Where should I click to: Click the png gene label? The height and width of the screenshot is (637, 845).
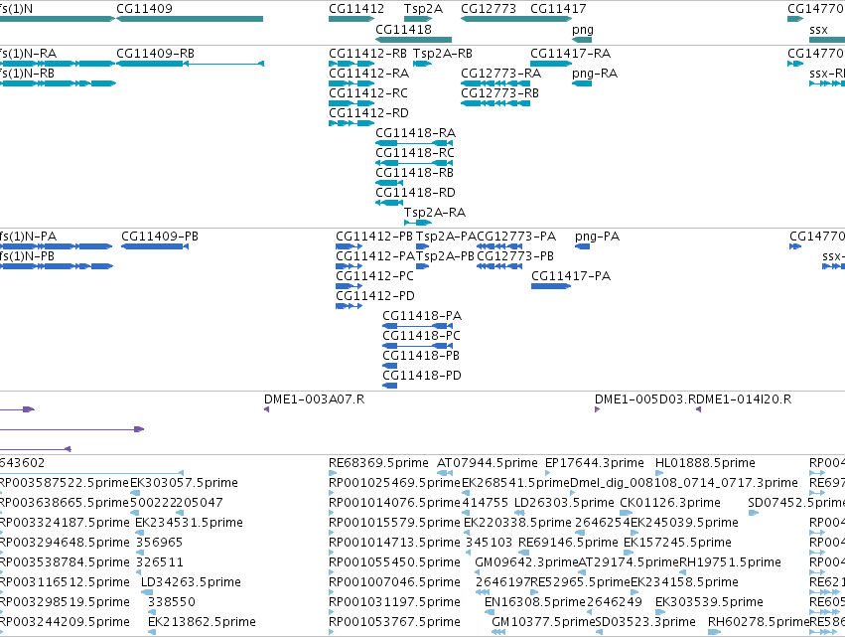coord(583,30)
